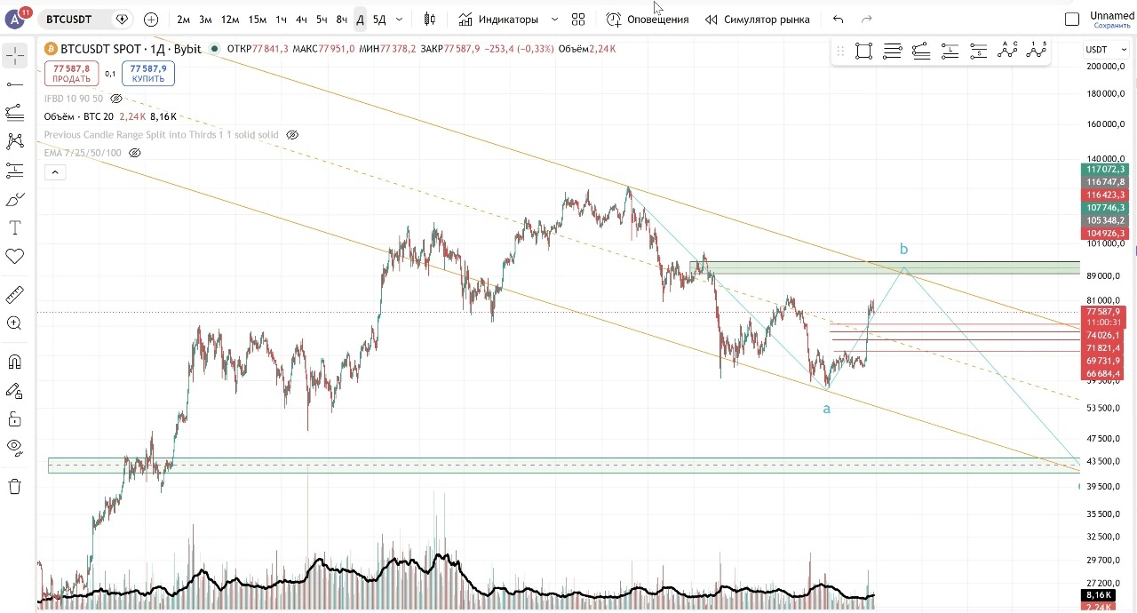Select the trend line drawing tool
The height and width of the screenshot is (613, 1137).
click(15, 84)
